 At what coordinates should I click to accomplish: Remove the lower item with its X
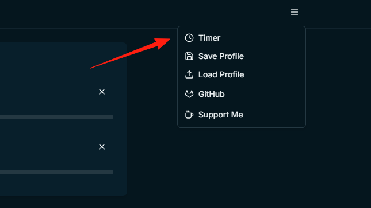102,147
